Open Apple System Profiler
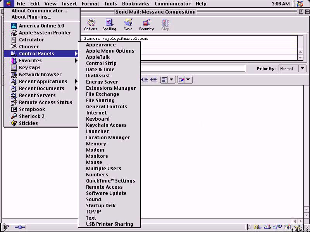The image size is (310, 232). click(x=41, y=33)
